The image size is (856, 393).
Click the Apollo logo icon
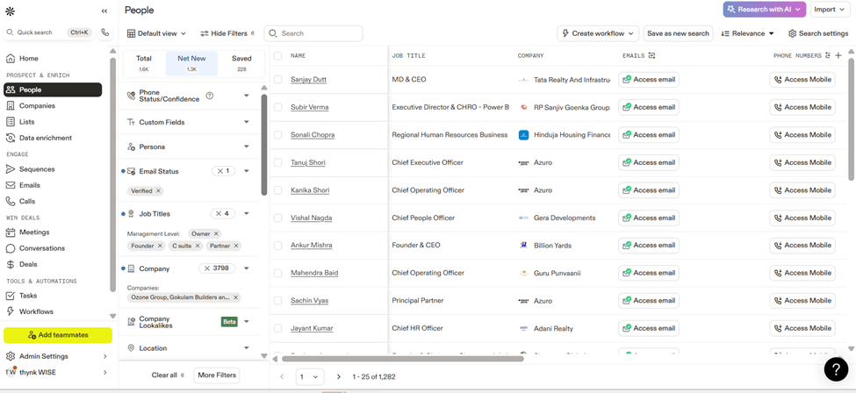point(10,11)
